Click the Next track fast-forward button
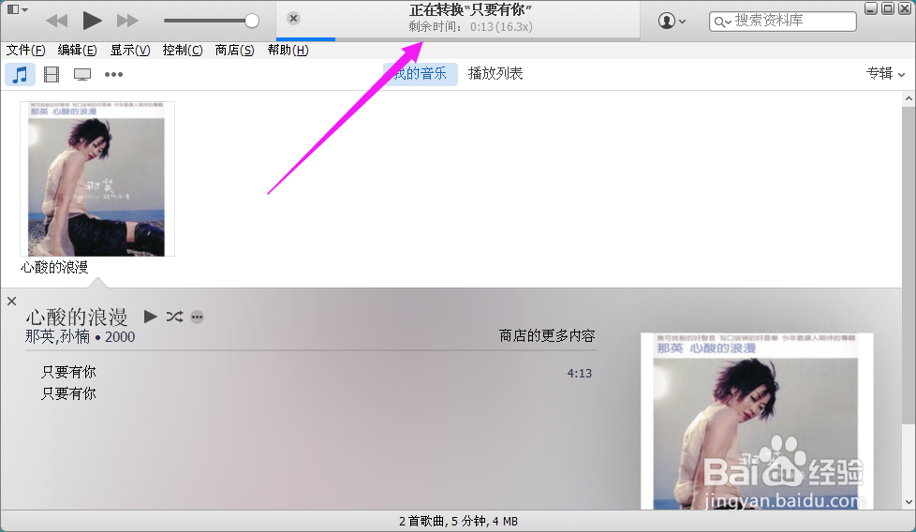 point(127,21)
